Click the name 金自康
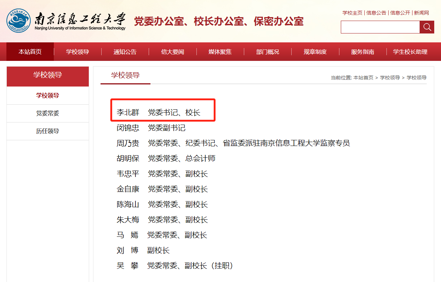The height and width of the screenshot is (282, 441). pyautogui.click(x=128, y=189)
